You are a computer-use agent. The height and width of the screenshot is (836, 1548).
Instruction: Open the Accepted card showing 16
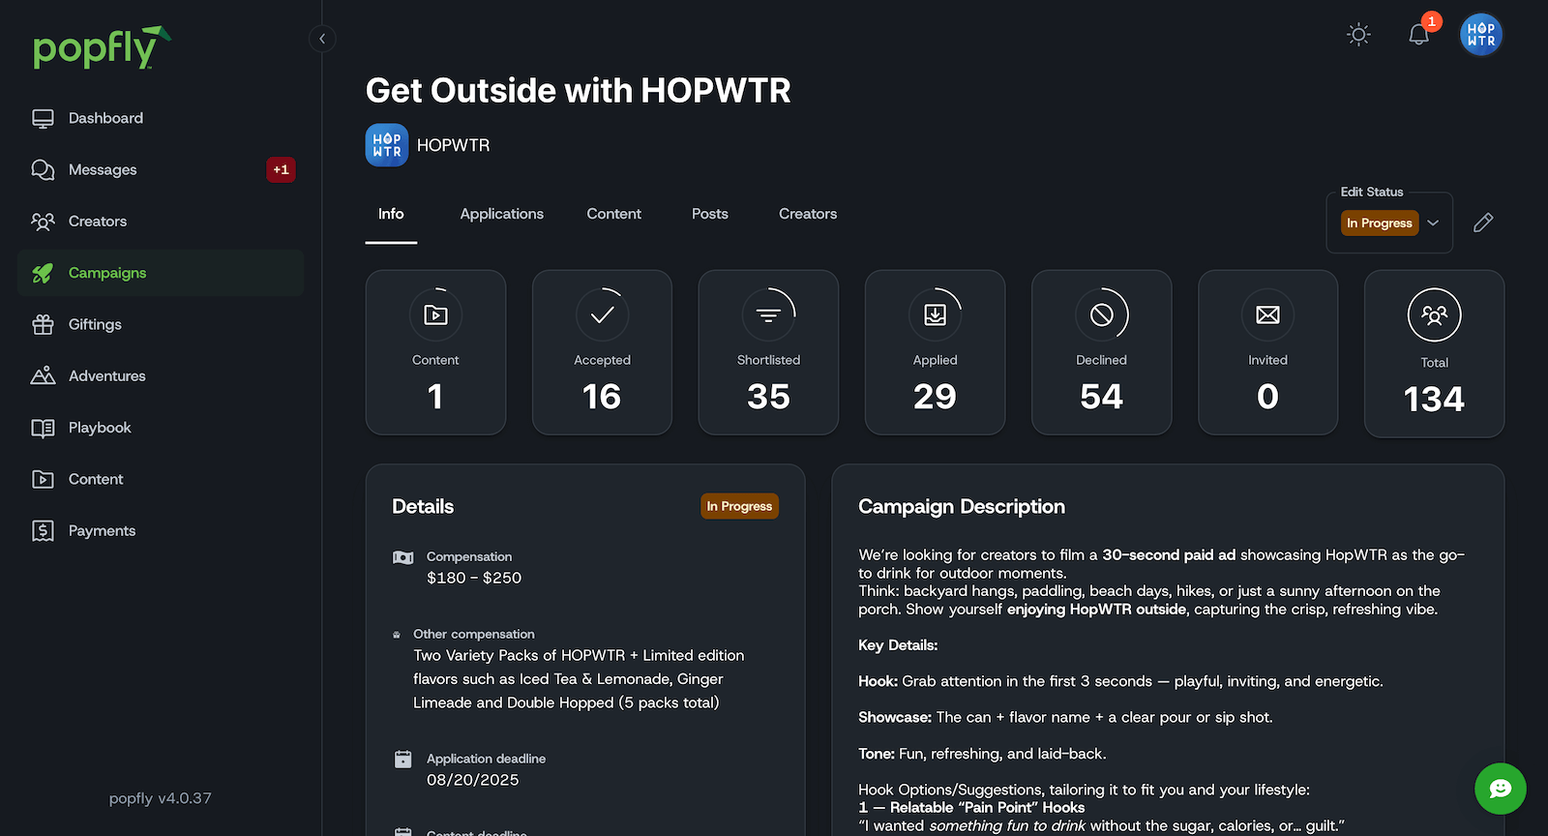tap(602, 352)
